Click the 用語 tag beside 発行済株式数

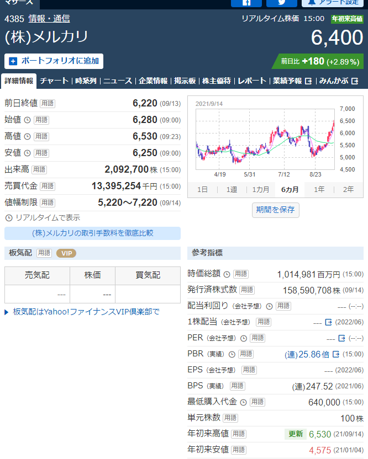247,290
